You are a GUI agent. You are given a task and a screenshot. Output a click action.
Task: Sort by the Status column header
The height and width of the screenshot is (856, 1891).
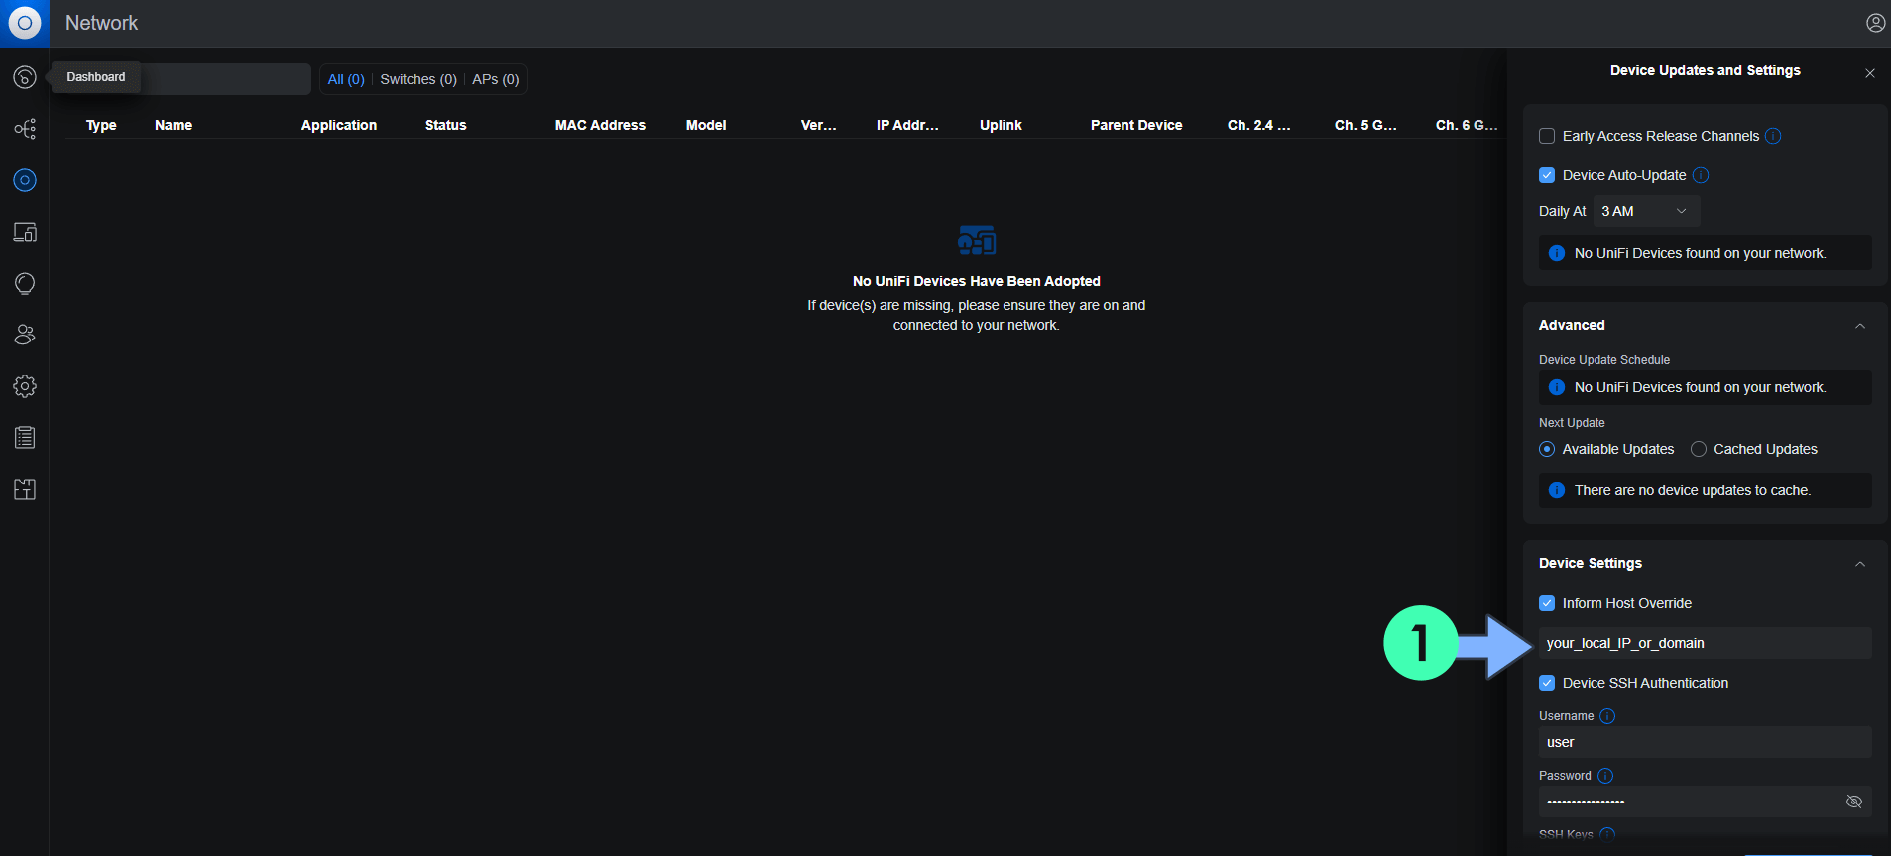(x=445, y=125)
